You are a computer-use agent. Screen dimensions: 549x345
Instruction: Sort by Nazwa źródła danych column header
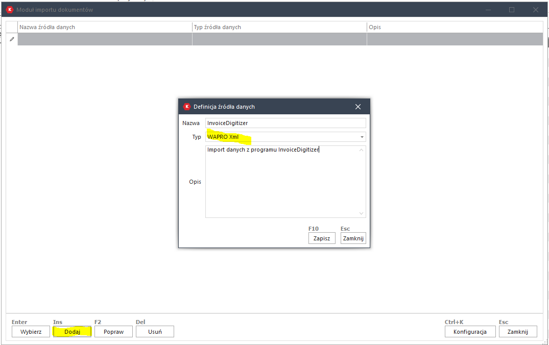pyautogui.click(x=105, y=27)
